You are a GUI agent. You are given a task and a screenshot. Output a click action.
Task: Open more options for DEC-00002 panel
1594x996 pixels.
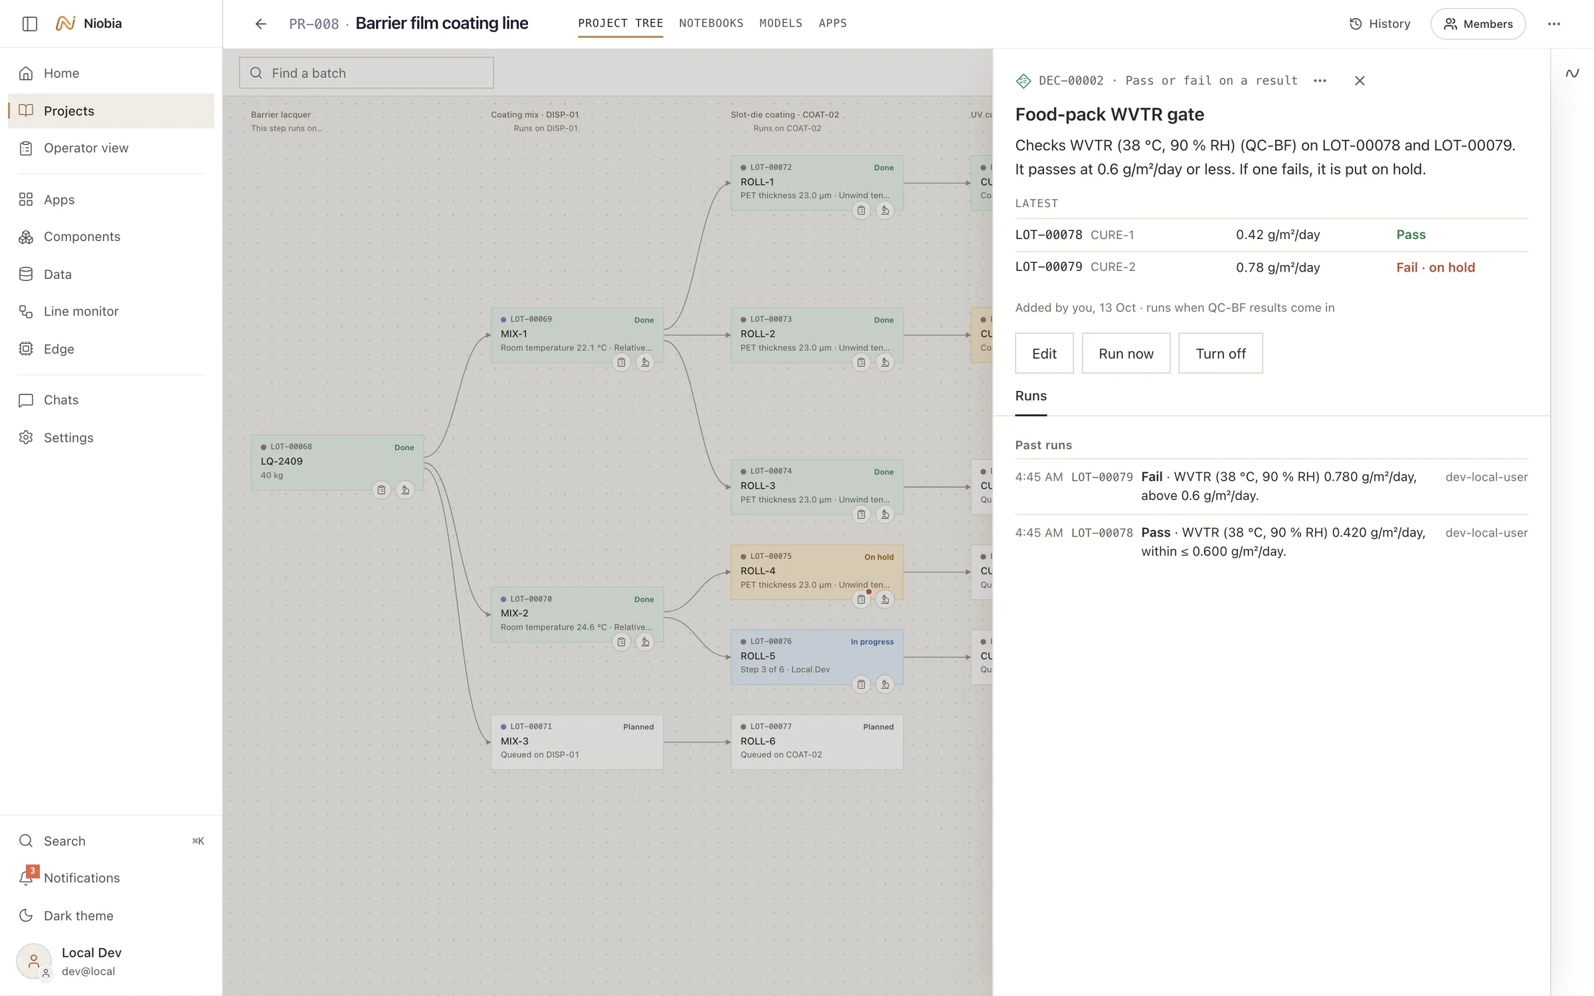(1320, 80)
